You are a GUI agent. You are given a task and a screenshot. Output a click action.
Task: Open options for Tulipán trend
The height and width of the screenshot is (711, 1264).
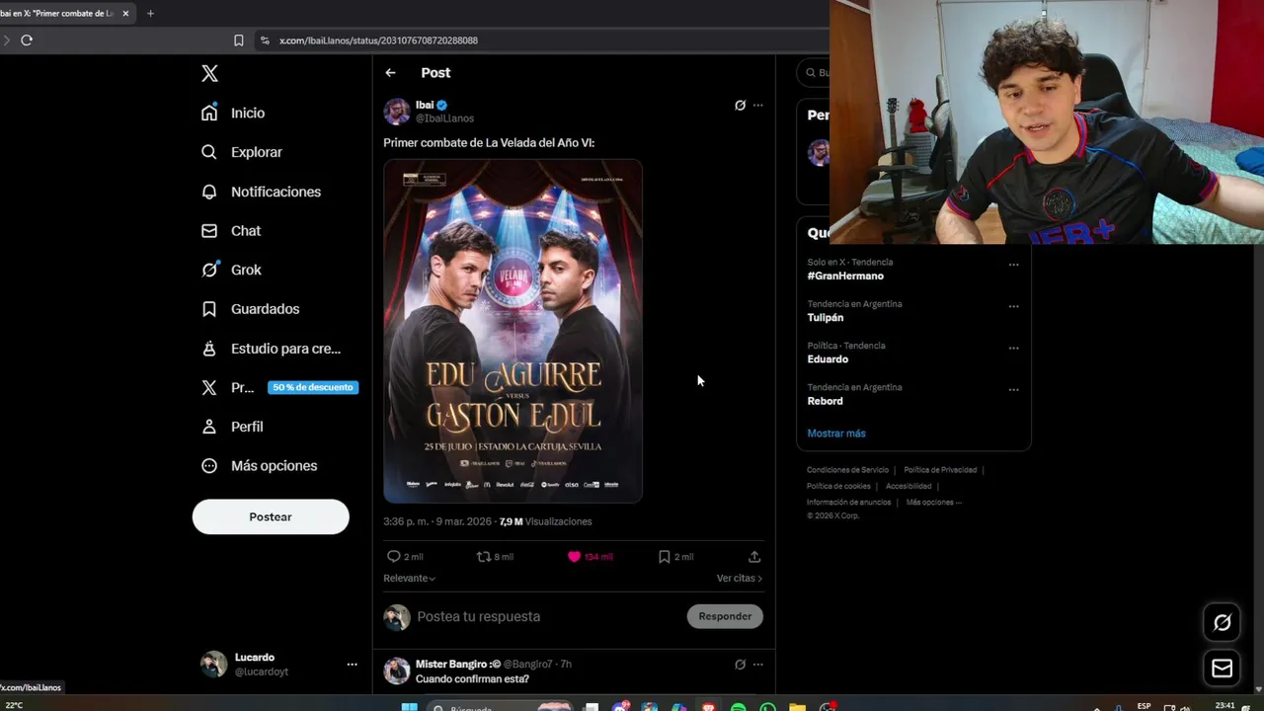tap(1013, 306)
